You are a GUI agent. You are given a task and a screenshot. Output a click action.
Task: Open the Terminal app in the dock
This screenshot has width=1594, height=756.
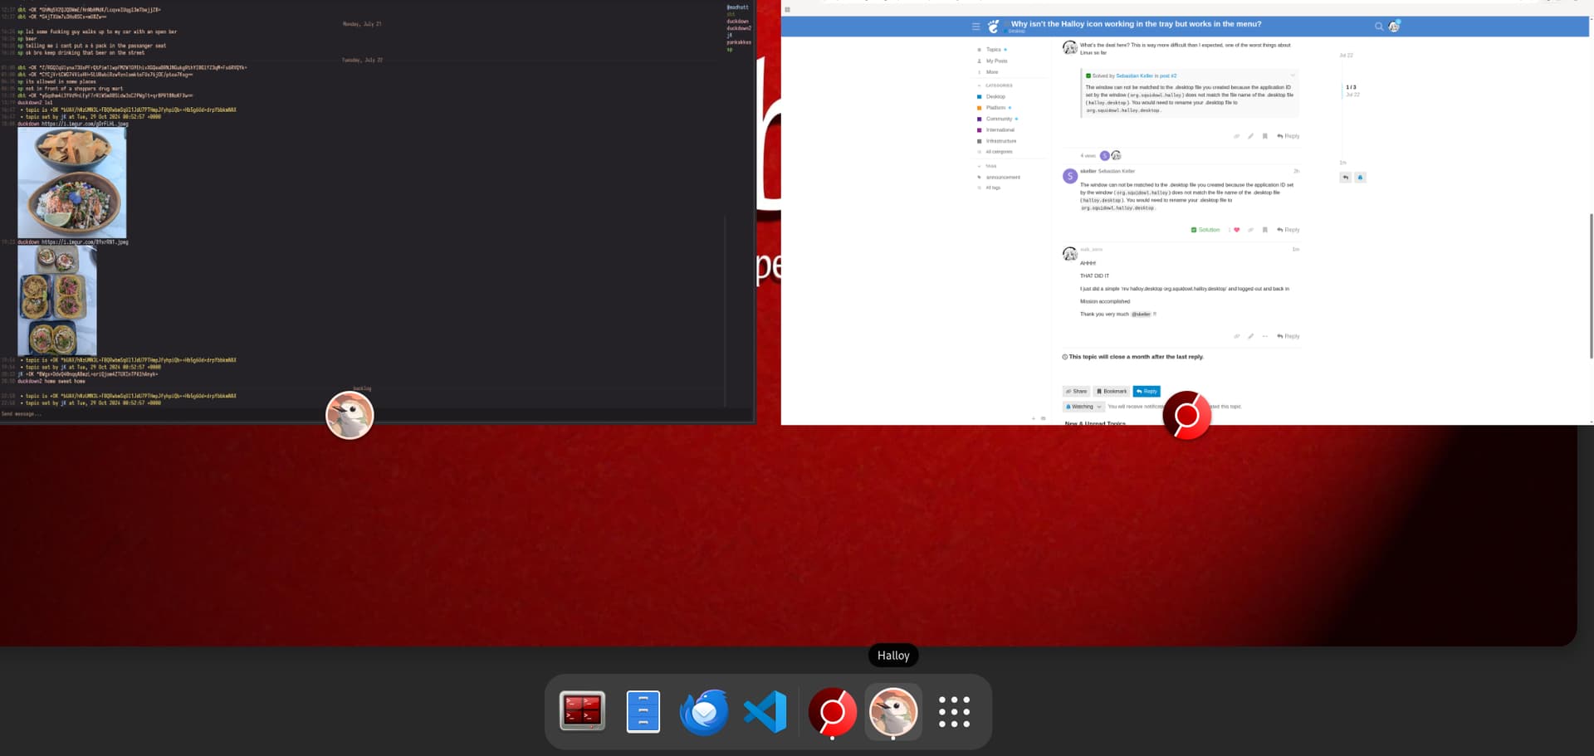pos(582,711)
